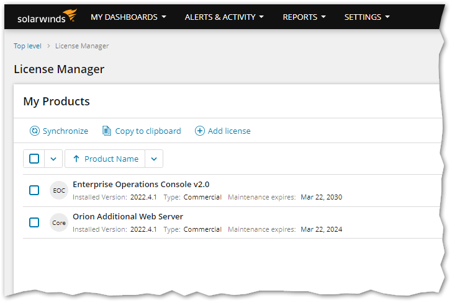
Task: Click the EOC product badge icon
Action: [x=59, y=190]
